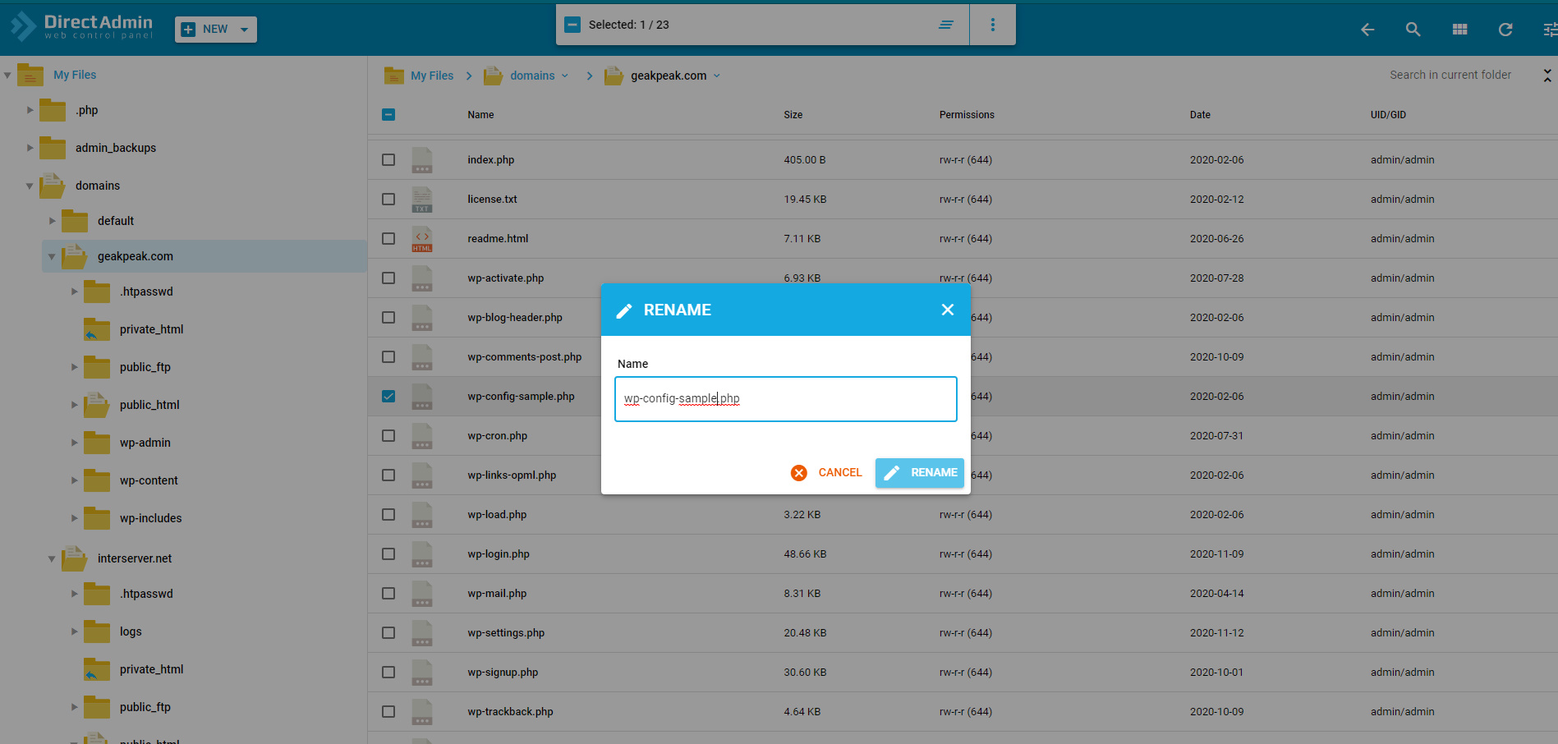Click the selection list lines icon

[946, 25]
